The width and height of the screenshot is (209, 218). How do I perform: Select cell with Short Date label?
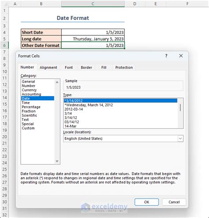pyautogui.click(x=41, y=32)
